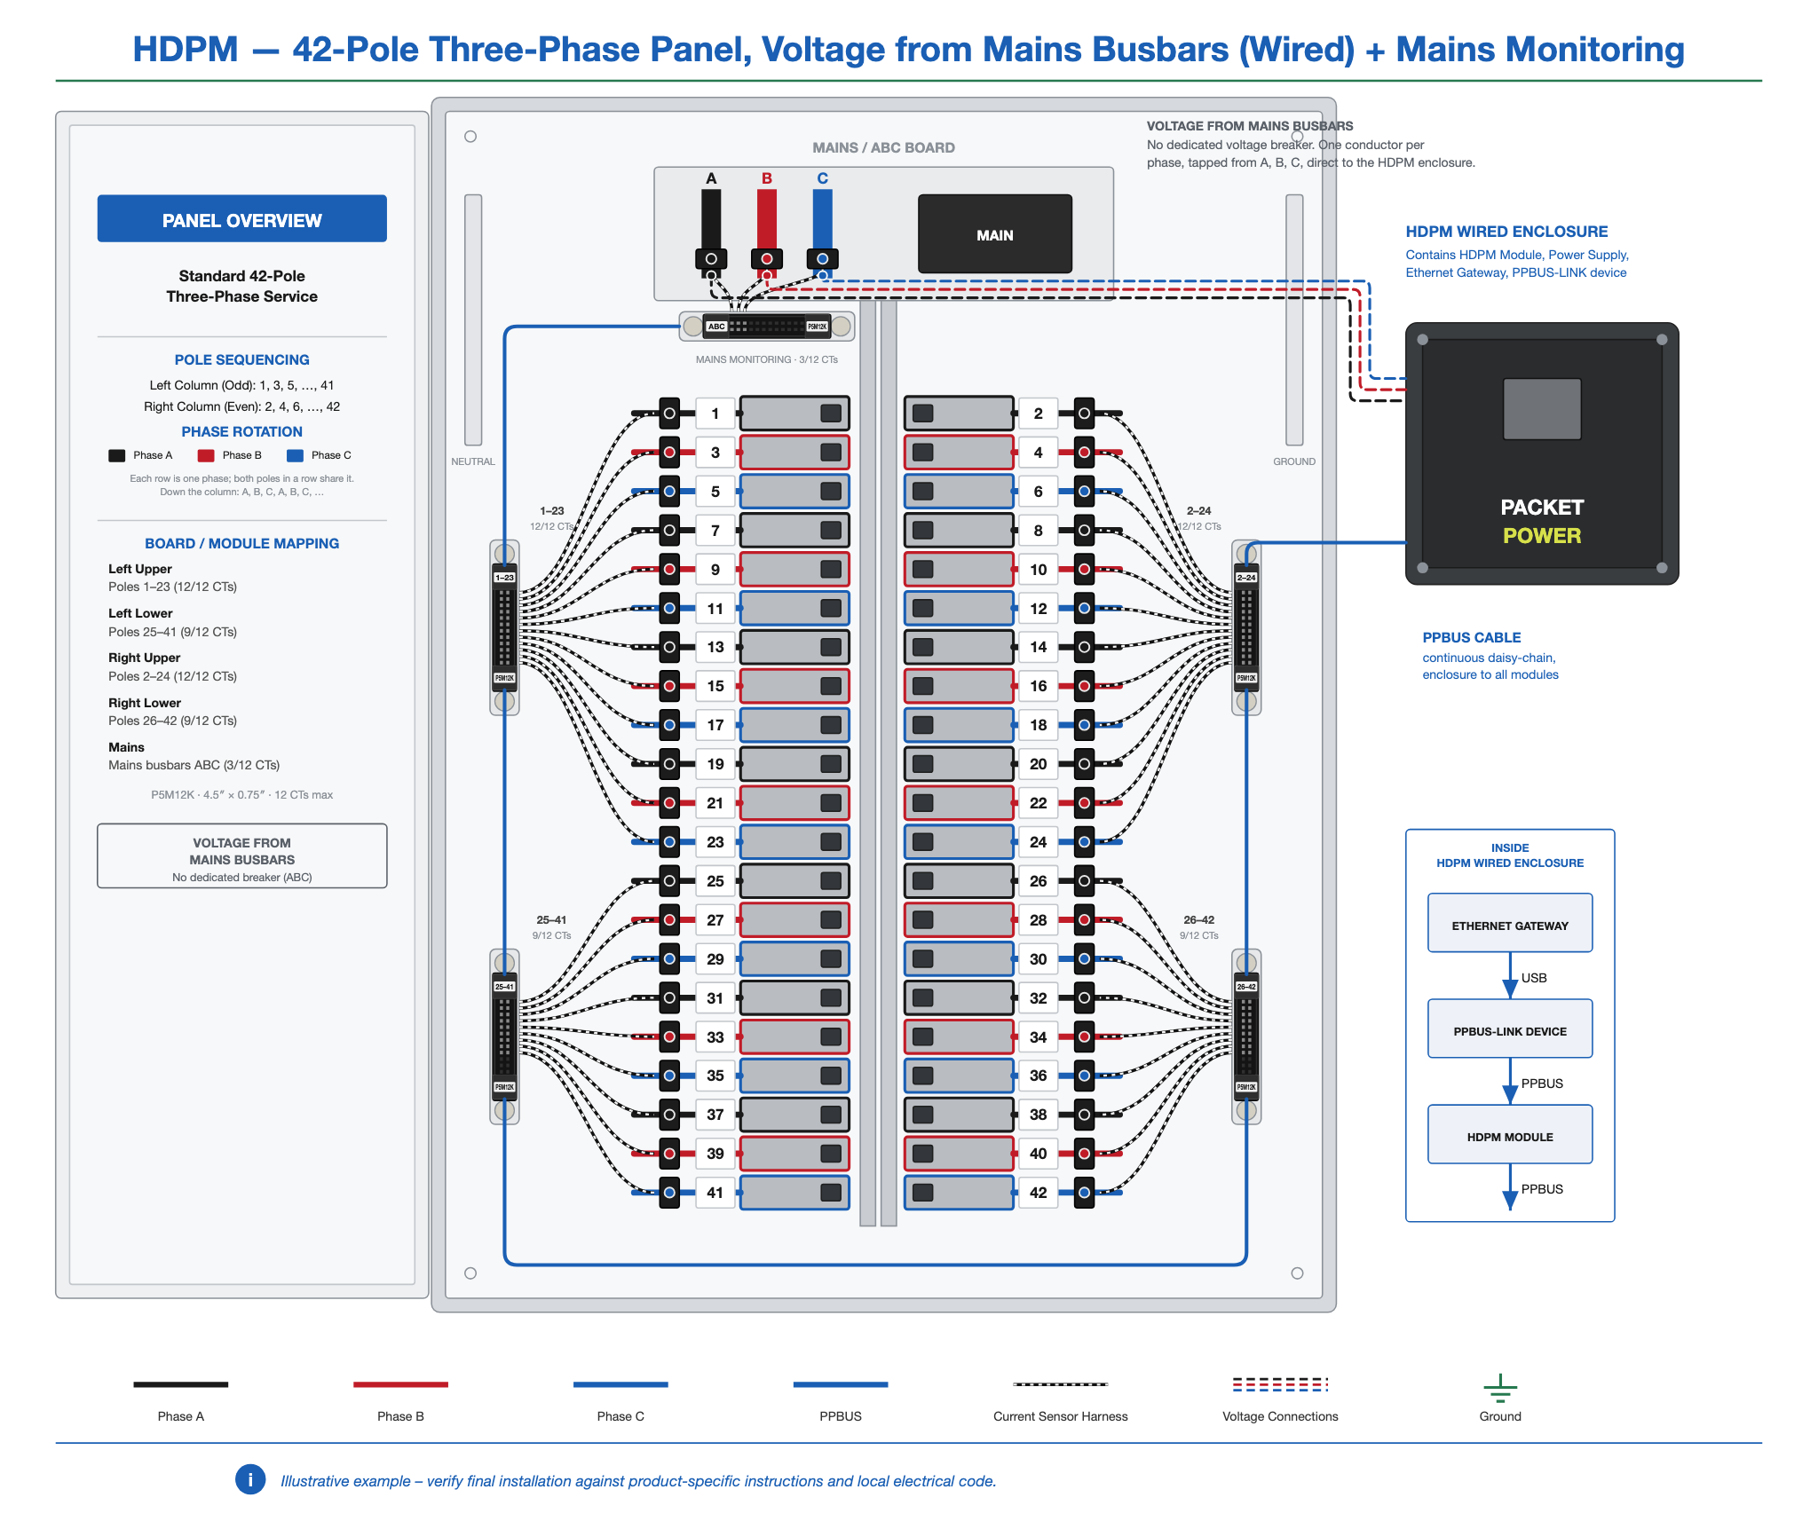Screen dimensions: 1818x1521
Task: Click the current sensor on pole 24
Action: coord(1084,842)
